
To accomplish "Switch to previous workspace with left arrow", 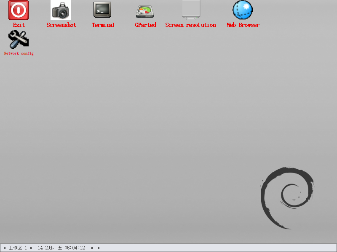I will 4,248.
